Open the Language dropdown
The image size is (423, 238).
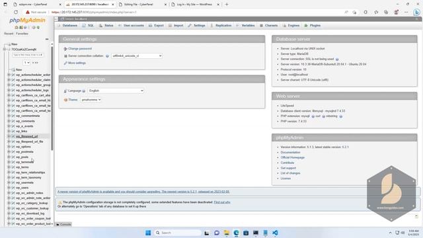click(116, 91)
